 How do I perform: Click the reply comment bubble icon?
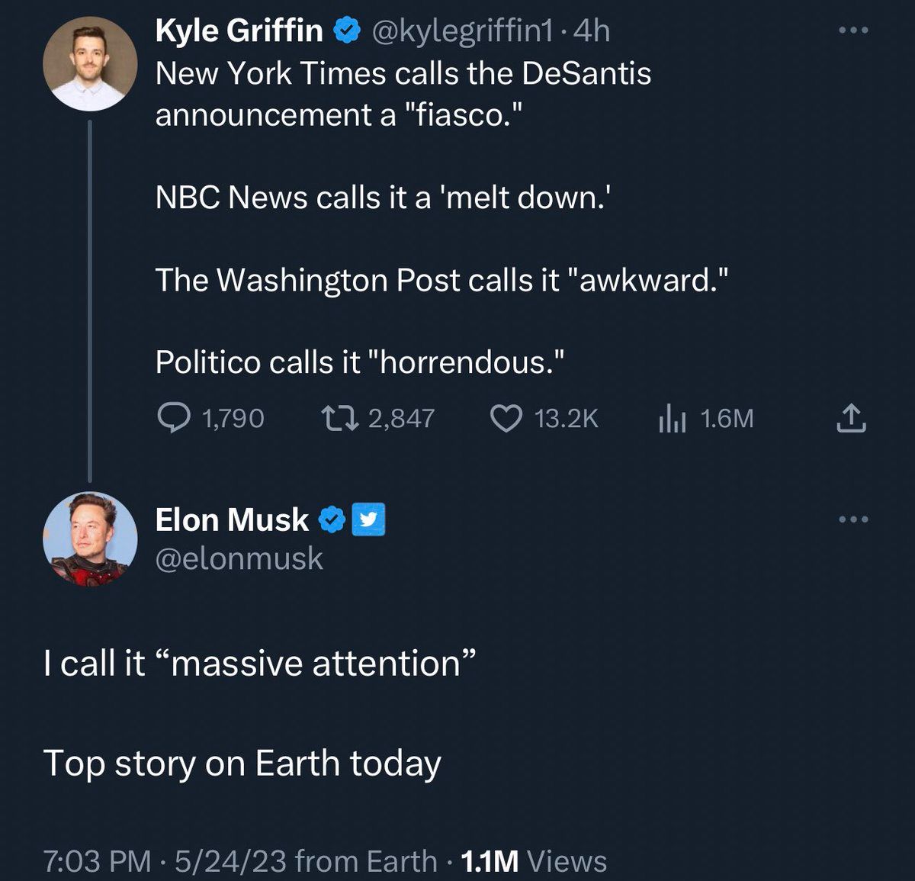173,418
